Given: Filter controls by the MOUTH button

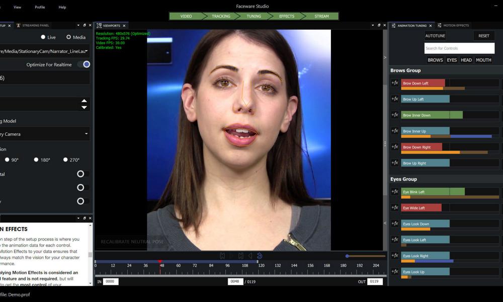Looking at the screenshot, I should pyautogui.click(x=483, y=60).
